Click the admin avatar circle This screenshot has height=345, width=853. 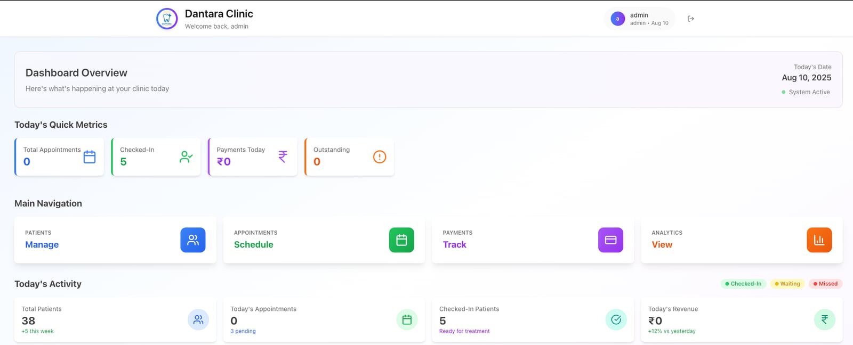click(x=617, y=19)
